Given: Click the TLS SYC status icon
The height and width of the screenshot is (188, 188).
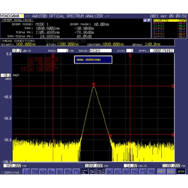Looking at the screenshot, I should pos(27,171).
